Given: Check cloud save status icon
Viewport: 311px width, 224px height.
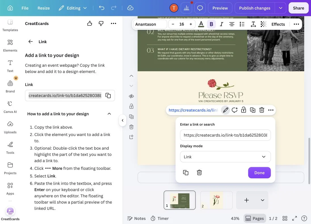Looking at the screenshot, I should 130,8.
